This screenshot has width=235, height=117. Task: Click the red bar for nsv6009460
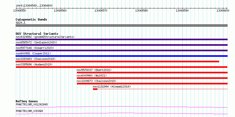(x=152, y=78)
